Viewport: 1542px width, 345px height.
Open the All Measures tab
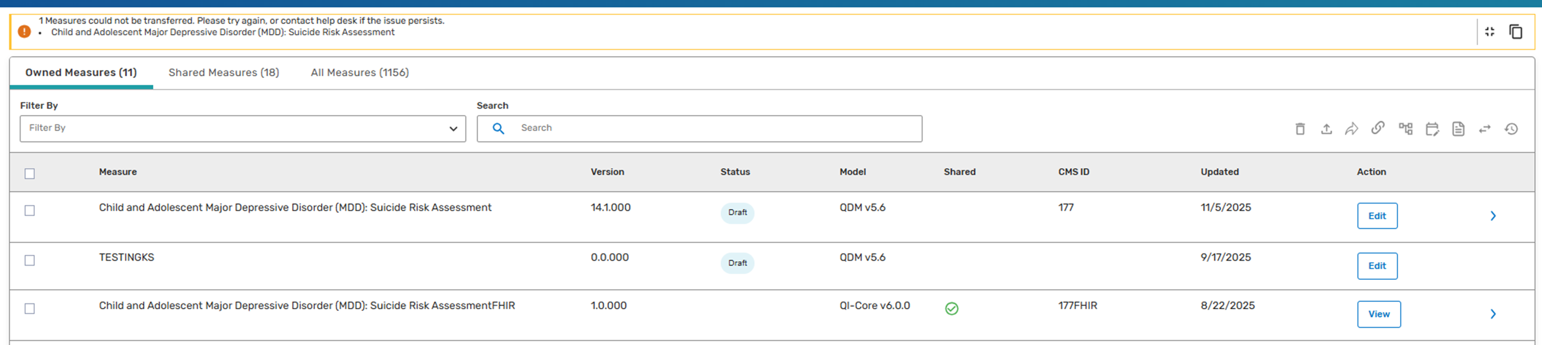pyautogui.click(x=359, y=73)
